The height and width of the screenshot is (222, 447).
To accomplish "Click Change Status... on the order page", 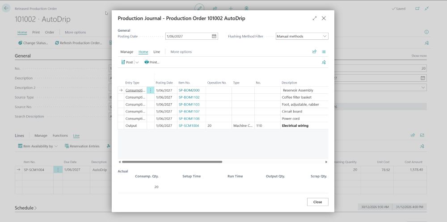I will pos(33,43).
